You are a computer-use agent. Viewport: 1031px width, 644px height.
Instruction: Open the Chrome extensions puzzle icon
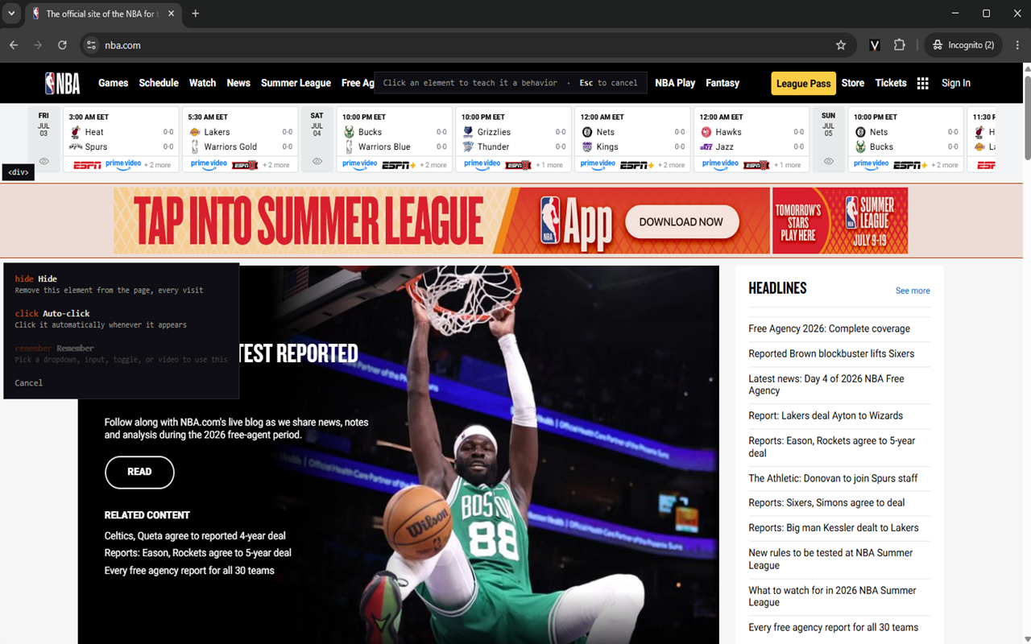point(900,45)
